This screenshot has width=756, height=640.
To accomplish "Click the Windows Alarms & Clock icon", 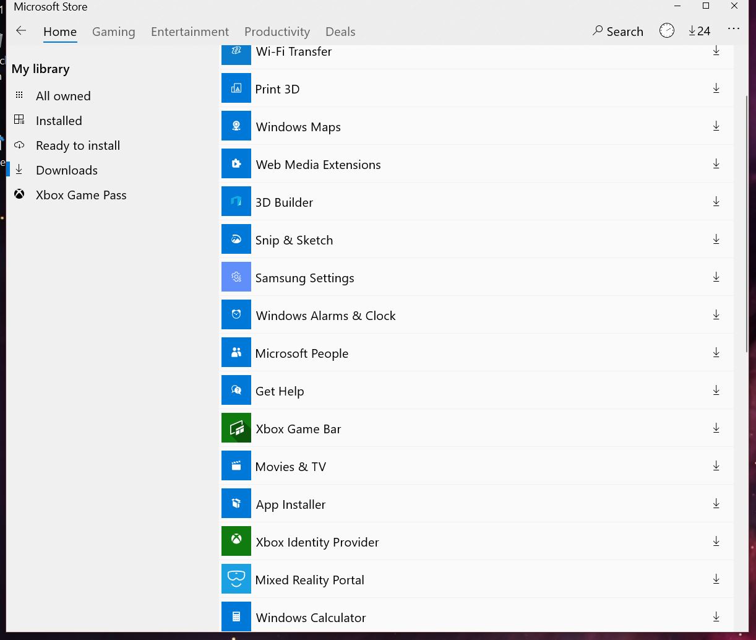I will pos(236,315).
